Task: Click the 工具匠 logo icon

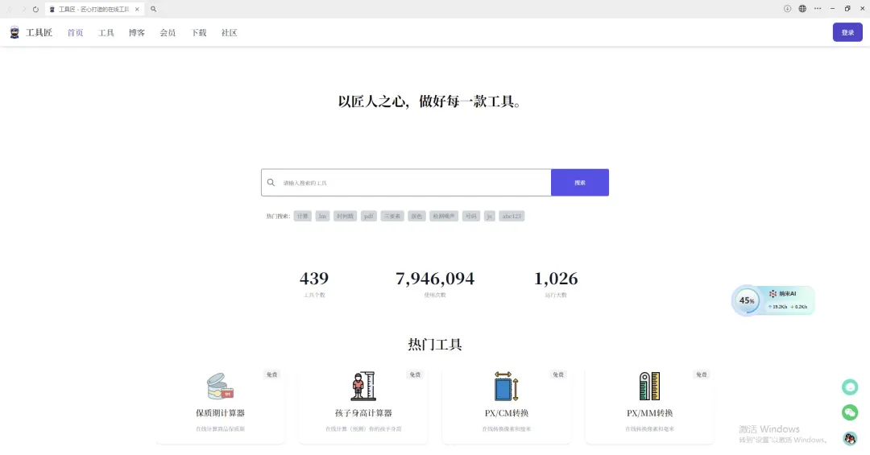Action: coord(14,33)
